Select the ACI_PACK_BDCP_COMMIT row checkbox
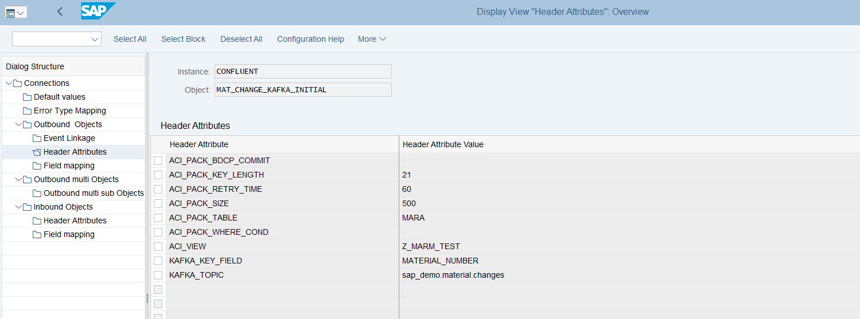This screenshot has width=860, height=319. click(158, 160)
